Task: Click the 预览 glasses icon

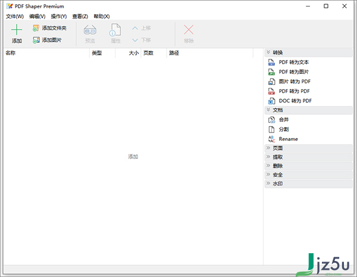Action: click(90, 30)
